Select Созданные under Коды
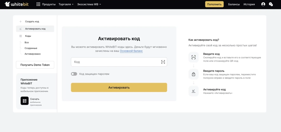 coord(31,48)
